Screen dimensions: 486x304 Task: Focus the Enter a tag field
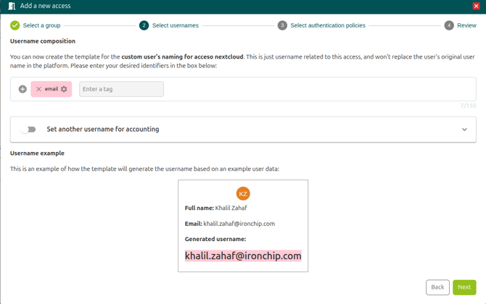121,89
